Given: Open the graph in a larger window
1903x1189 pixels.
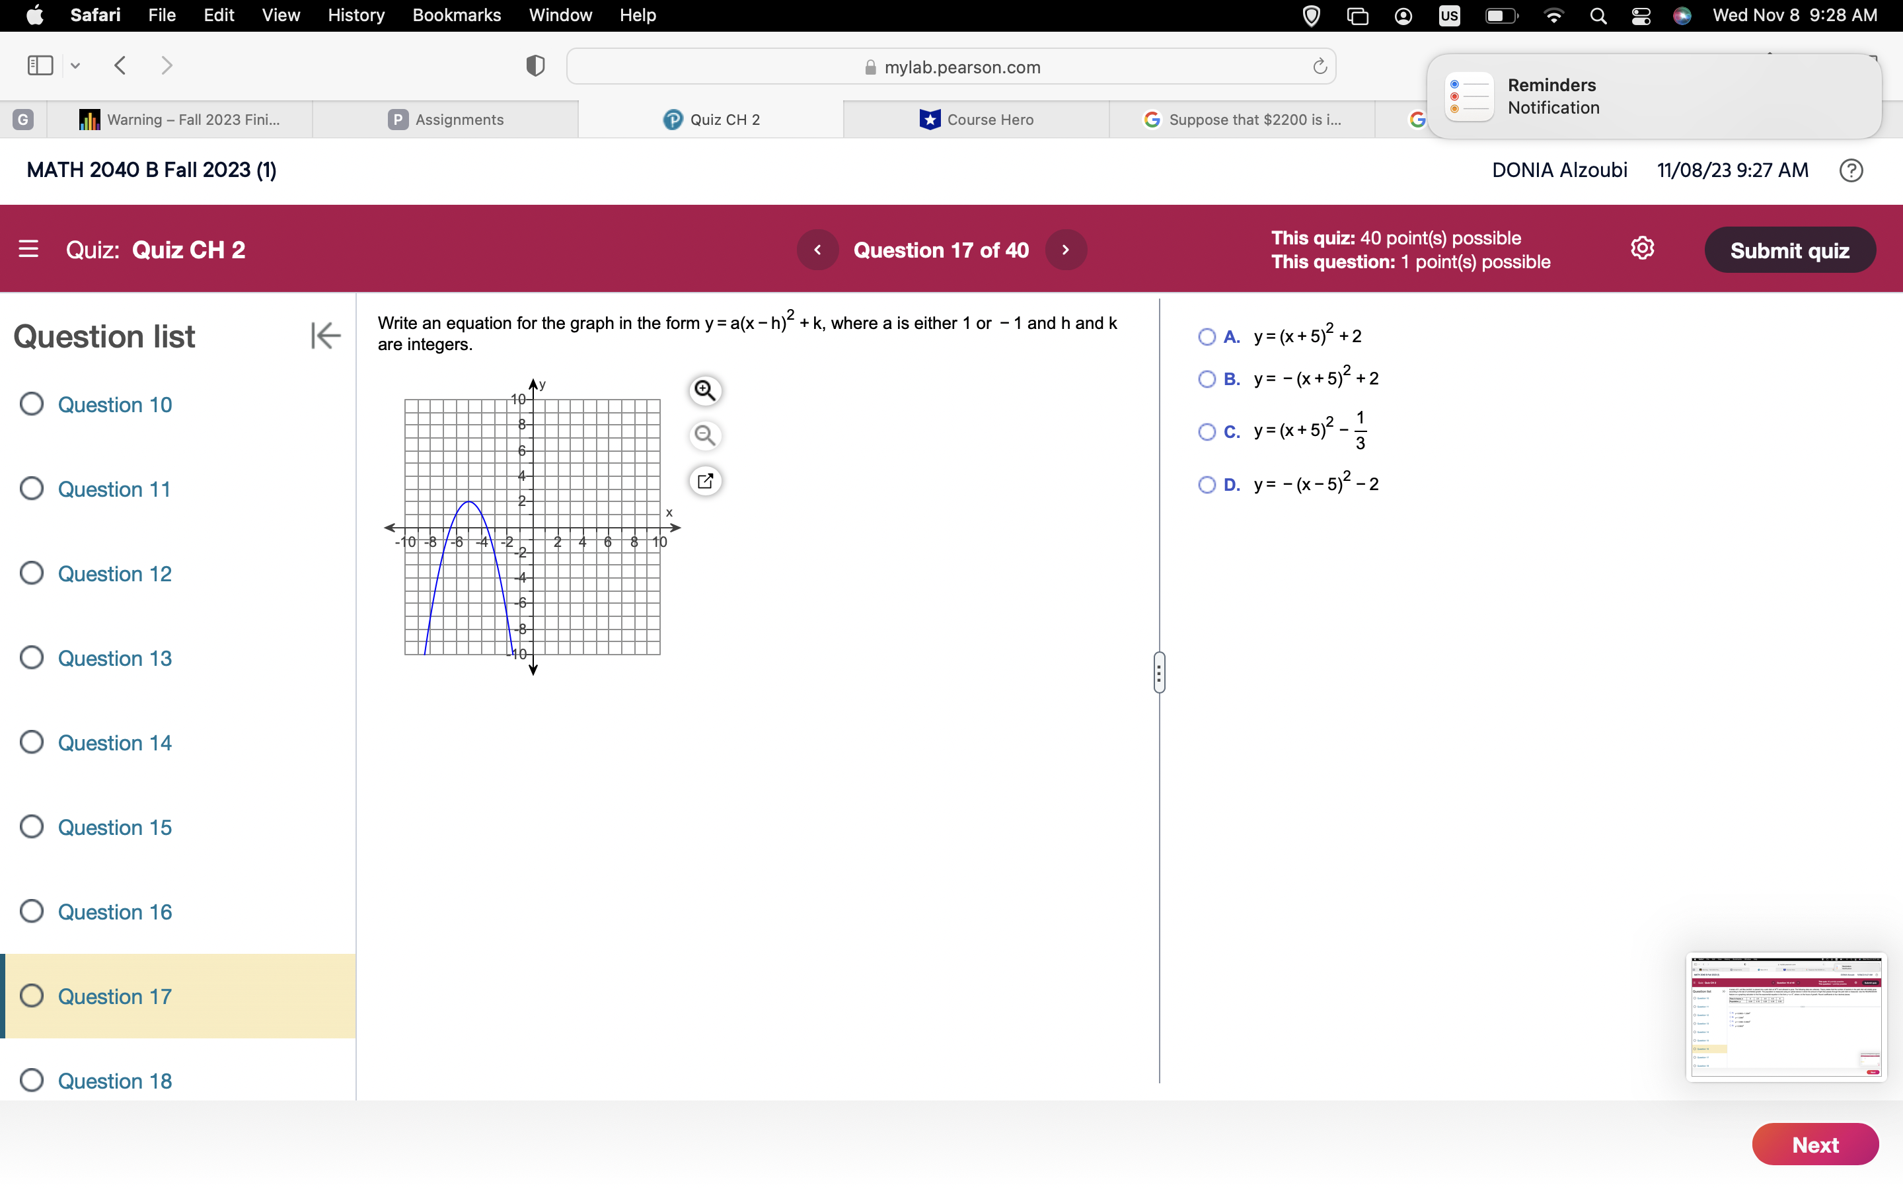Looking at the screenshot, I should (704, 480).
